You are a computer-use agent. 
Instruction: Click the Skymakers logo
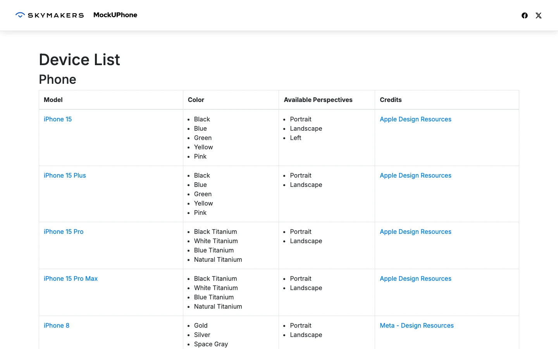point(50,15)
